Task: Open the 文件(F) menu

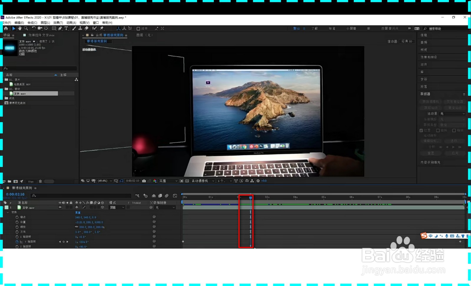Action: click(x=6, y=23)
